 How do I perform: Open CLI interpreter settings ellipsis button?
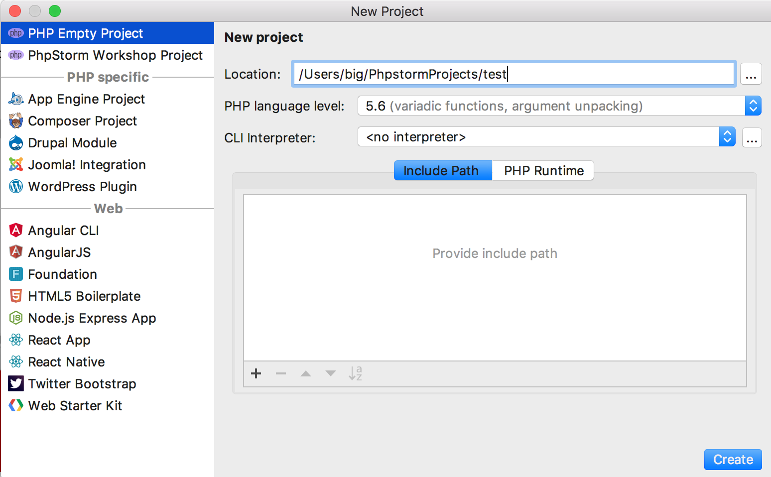tap(752, 137)
